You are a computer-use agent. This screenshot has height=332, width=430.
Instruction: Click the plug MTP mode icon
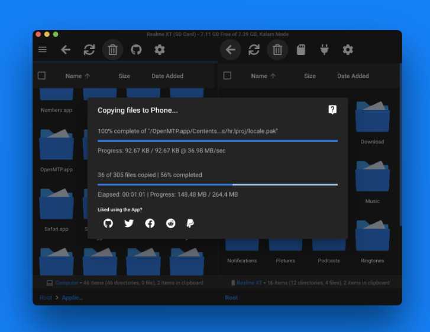(x=324, y=50)
